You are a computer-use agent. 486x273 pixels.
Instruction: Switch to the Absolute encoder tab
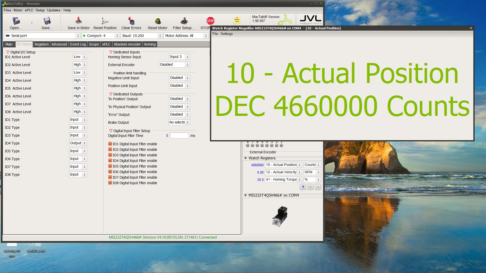(127, 44)
